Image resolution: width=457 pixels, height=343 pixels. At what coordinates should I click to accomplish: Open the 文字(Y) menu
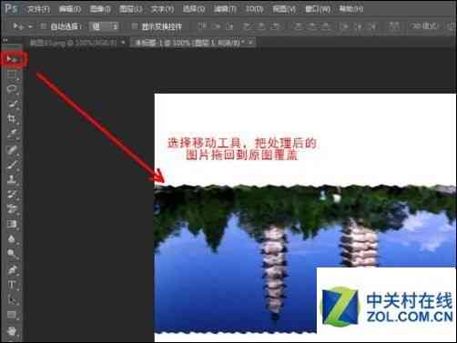tap(162, 9)
